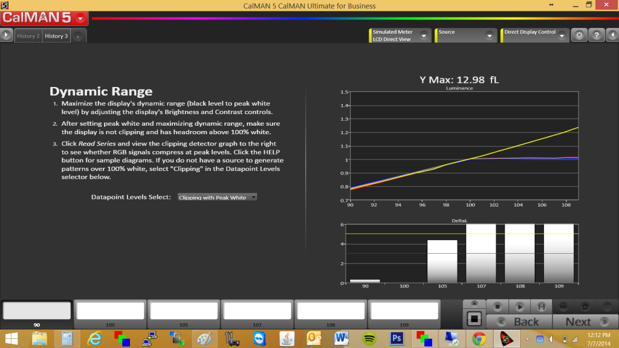This screenshot has height=348, width=619.
Task: Switch to the History 3 tab
Action: [56, 36]
